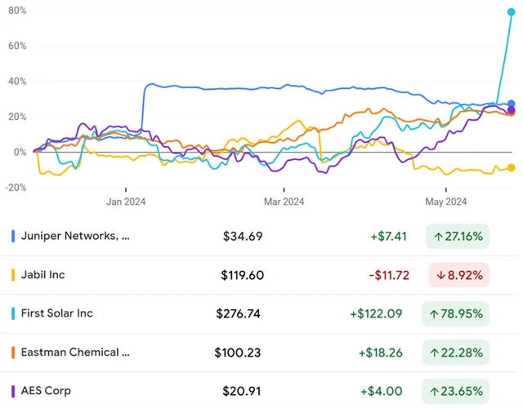The image size is (523, 408).
Task: Click Jabil Inc yellow color marker
Action: (x=13, y=275)
